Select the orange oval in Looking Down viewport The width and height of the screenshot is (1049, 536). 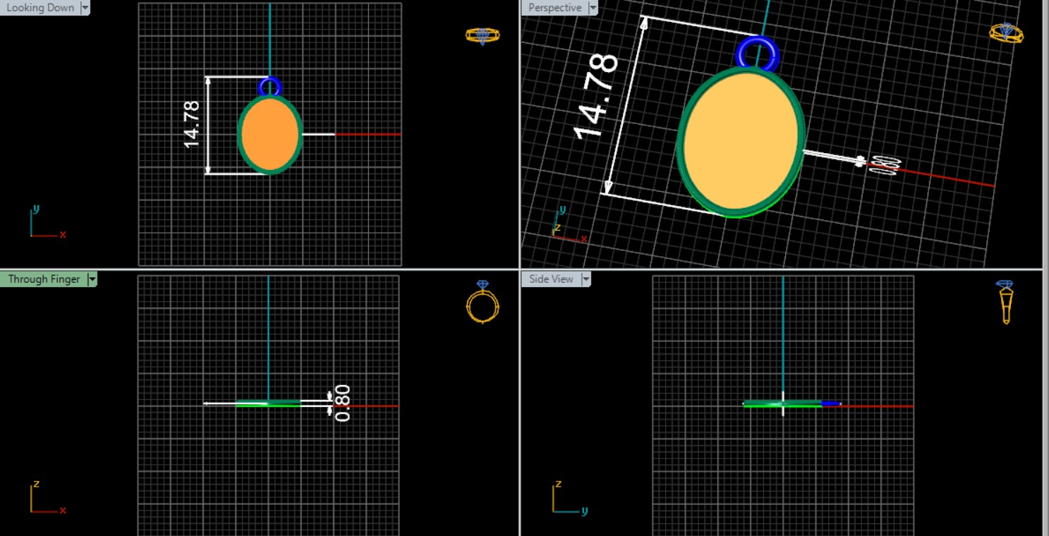click(x=269, y=135)
